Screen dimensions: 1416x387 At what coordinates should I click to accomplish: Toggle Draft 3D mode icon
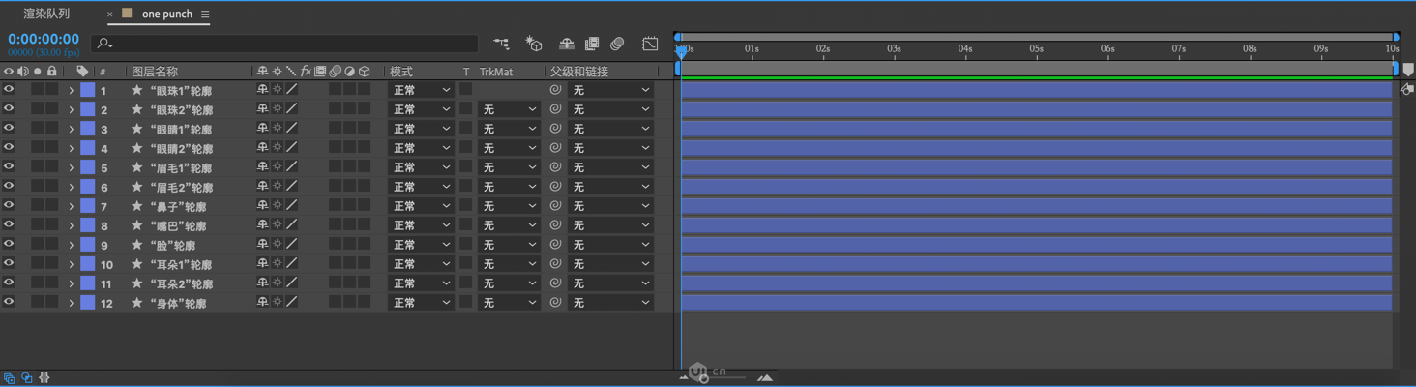point(533,44)
